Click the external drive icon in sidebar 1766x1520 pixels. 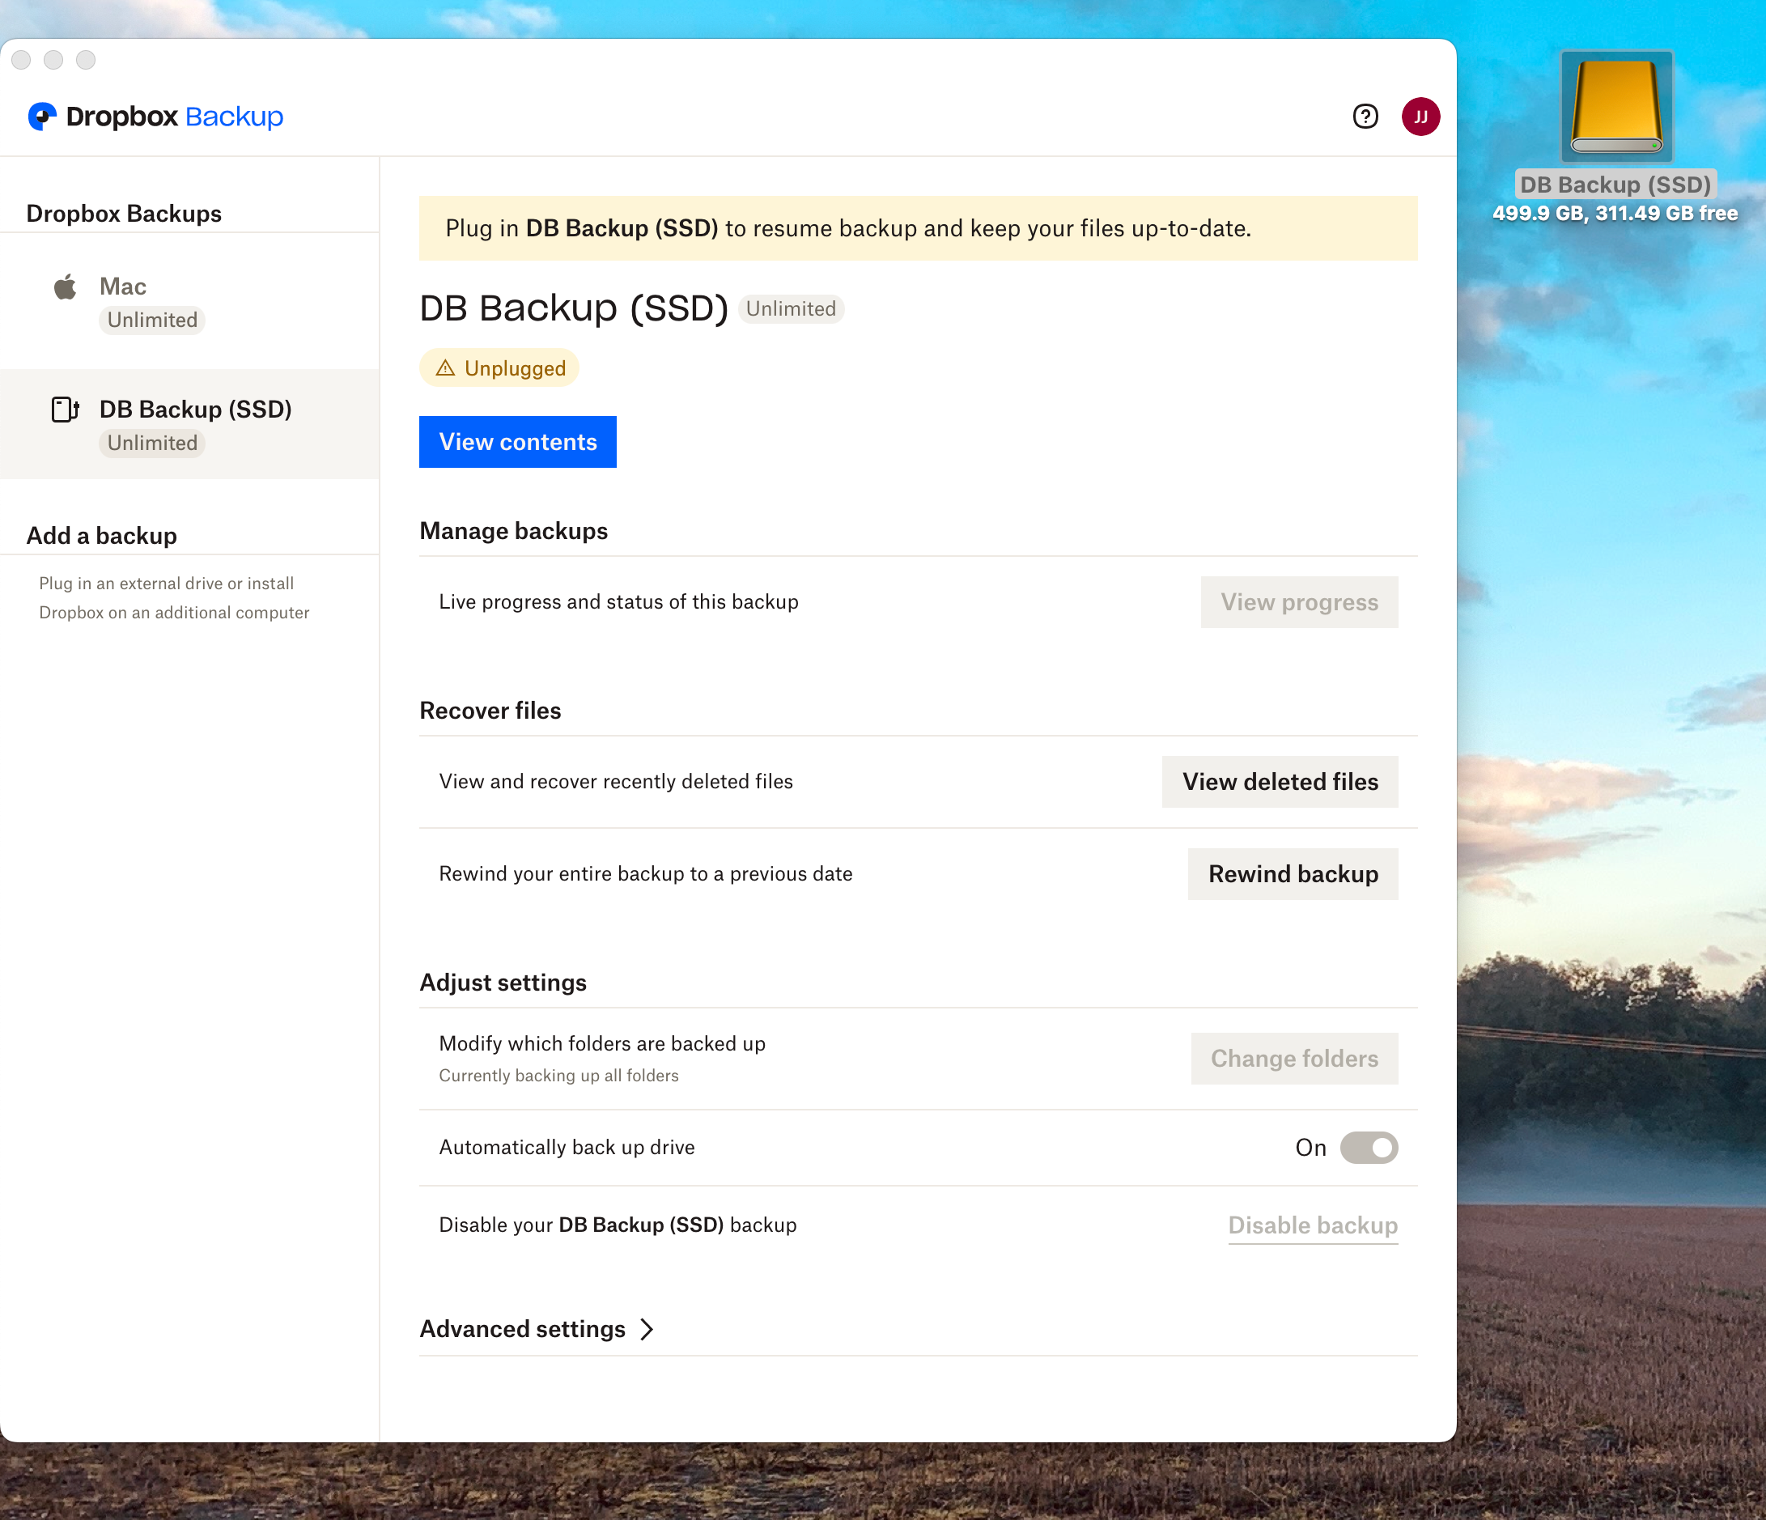click(65, 410)
